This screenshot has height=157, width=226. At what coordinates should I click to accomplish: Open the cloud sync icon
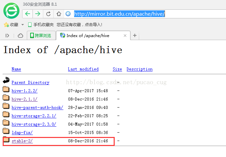click(20, 35)
